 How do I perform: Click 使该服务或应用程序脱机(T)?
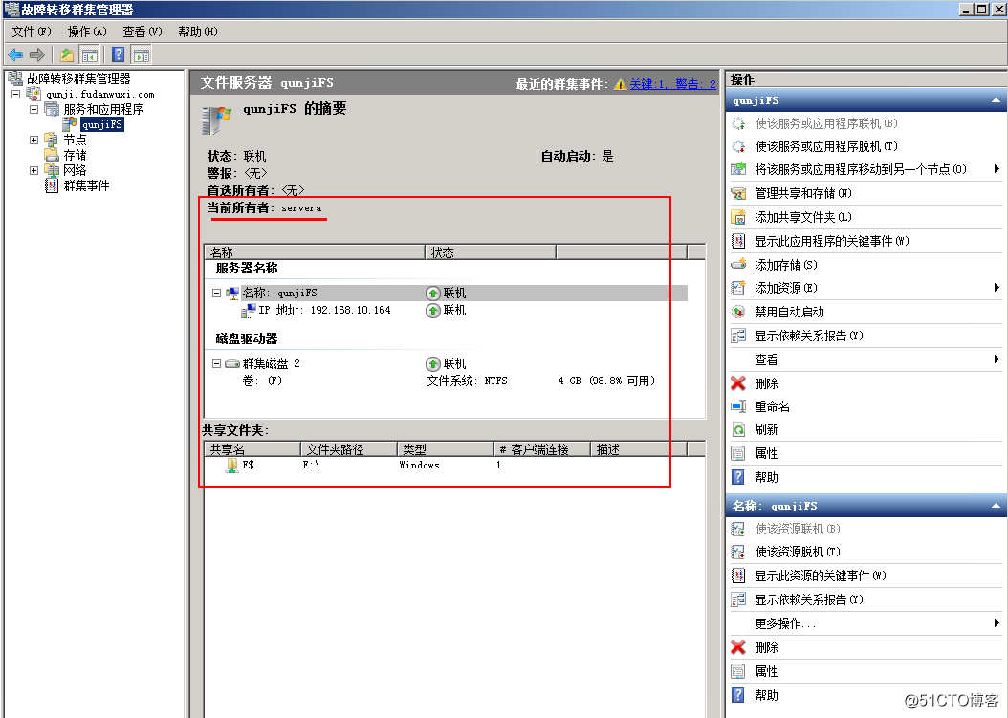point(825,146)
